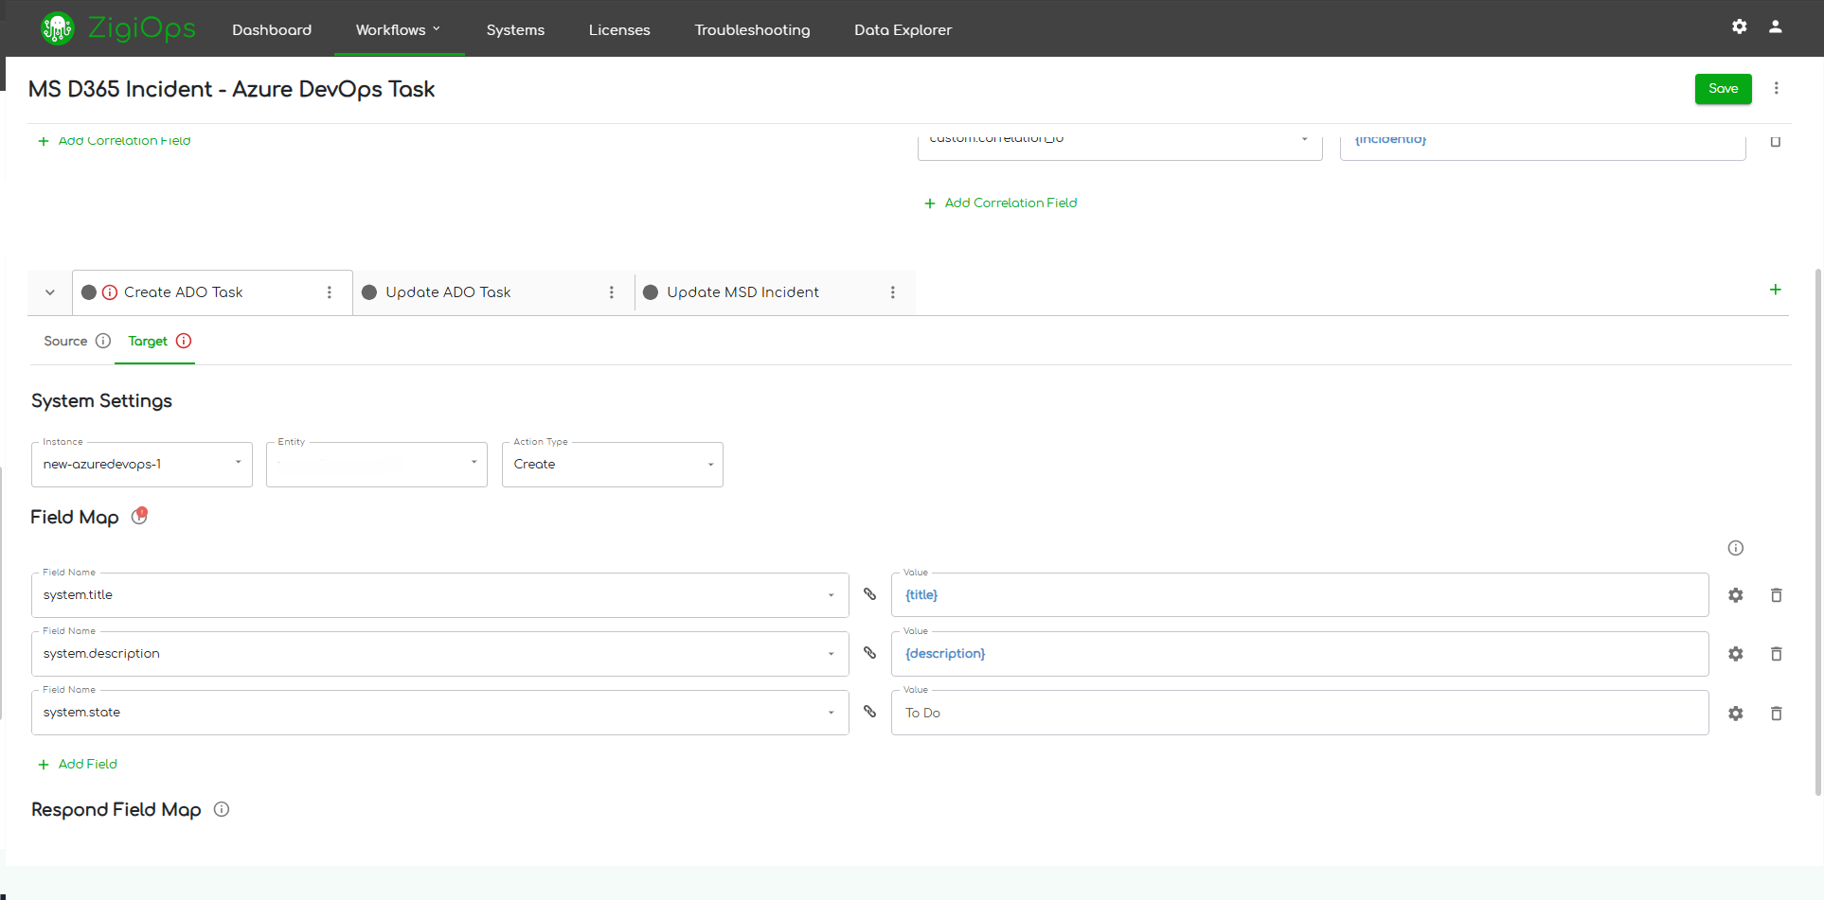Open the Action Type dropdown
The width and height of the screenshot is (1824, 900).
(x=613, y=465)
